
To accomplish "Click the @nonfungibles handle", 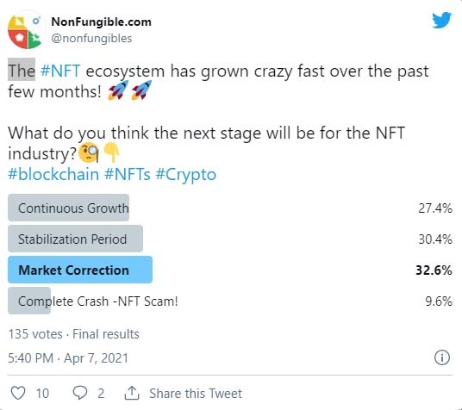I will tap(91, 39).
